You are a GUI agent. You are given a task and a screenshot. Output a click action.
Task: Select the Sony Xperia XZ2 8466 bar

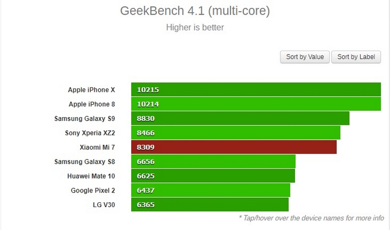point(235,133)
